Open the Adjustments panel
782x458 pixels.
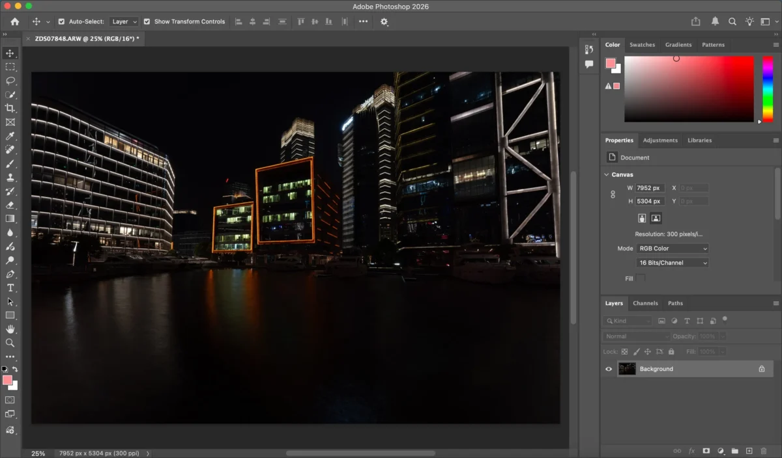[x=660, y=140]
